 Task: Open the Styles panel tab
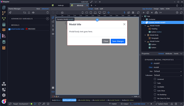coord(162,9)
